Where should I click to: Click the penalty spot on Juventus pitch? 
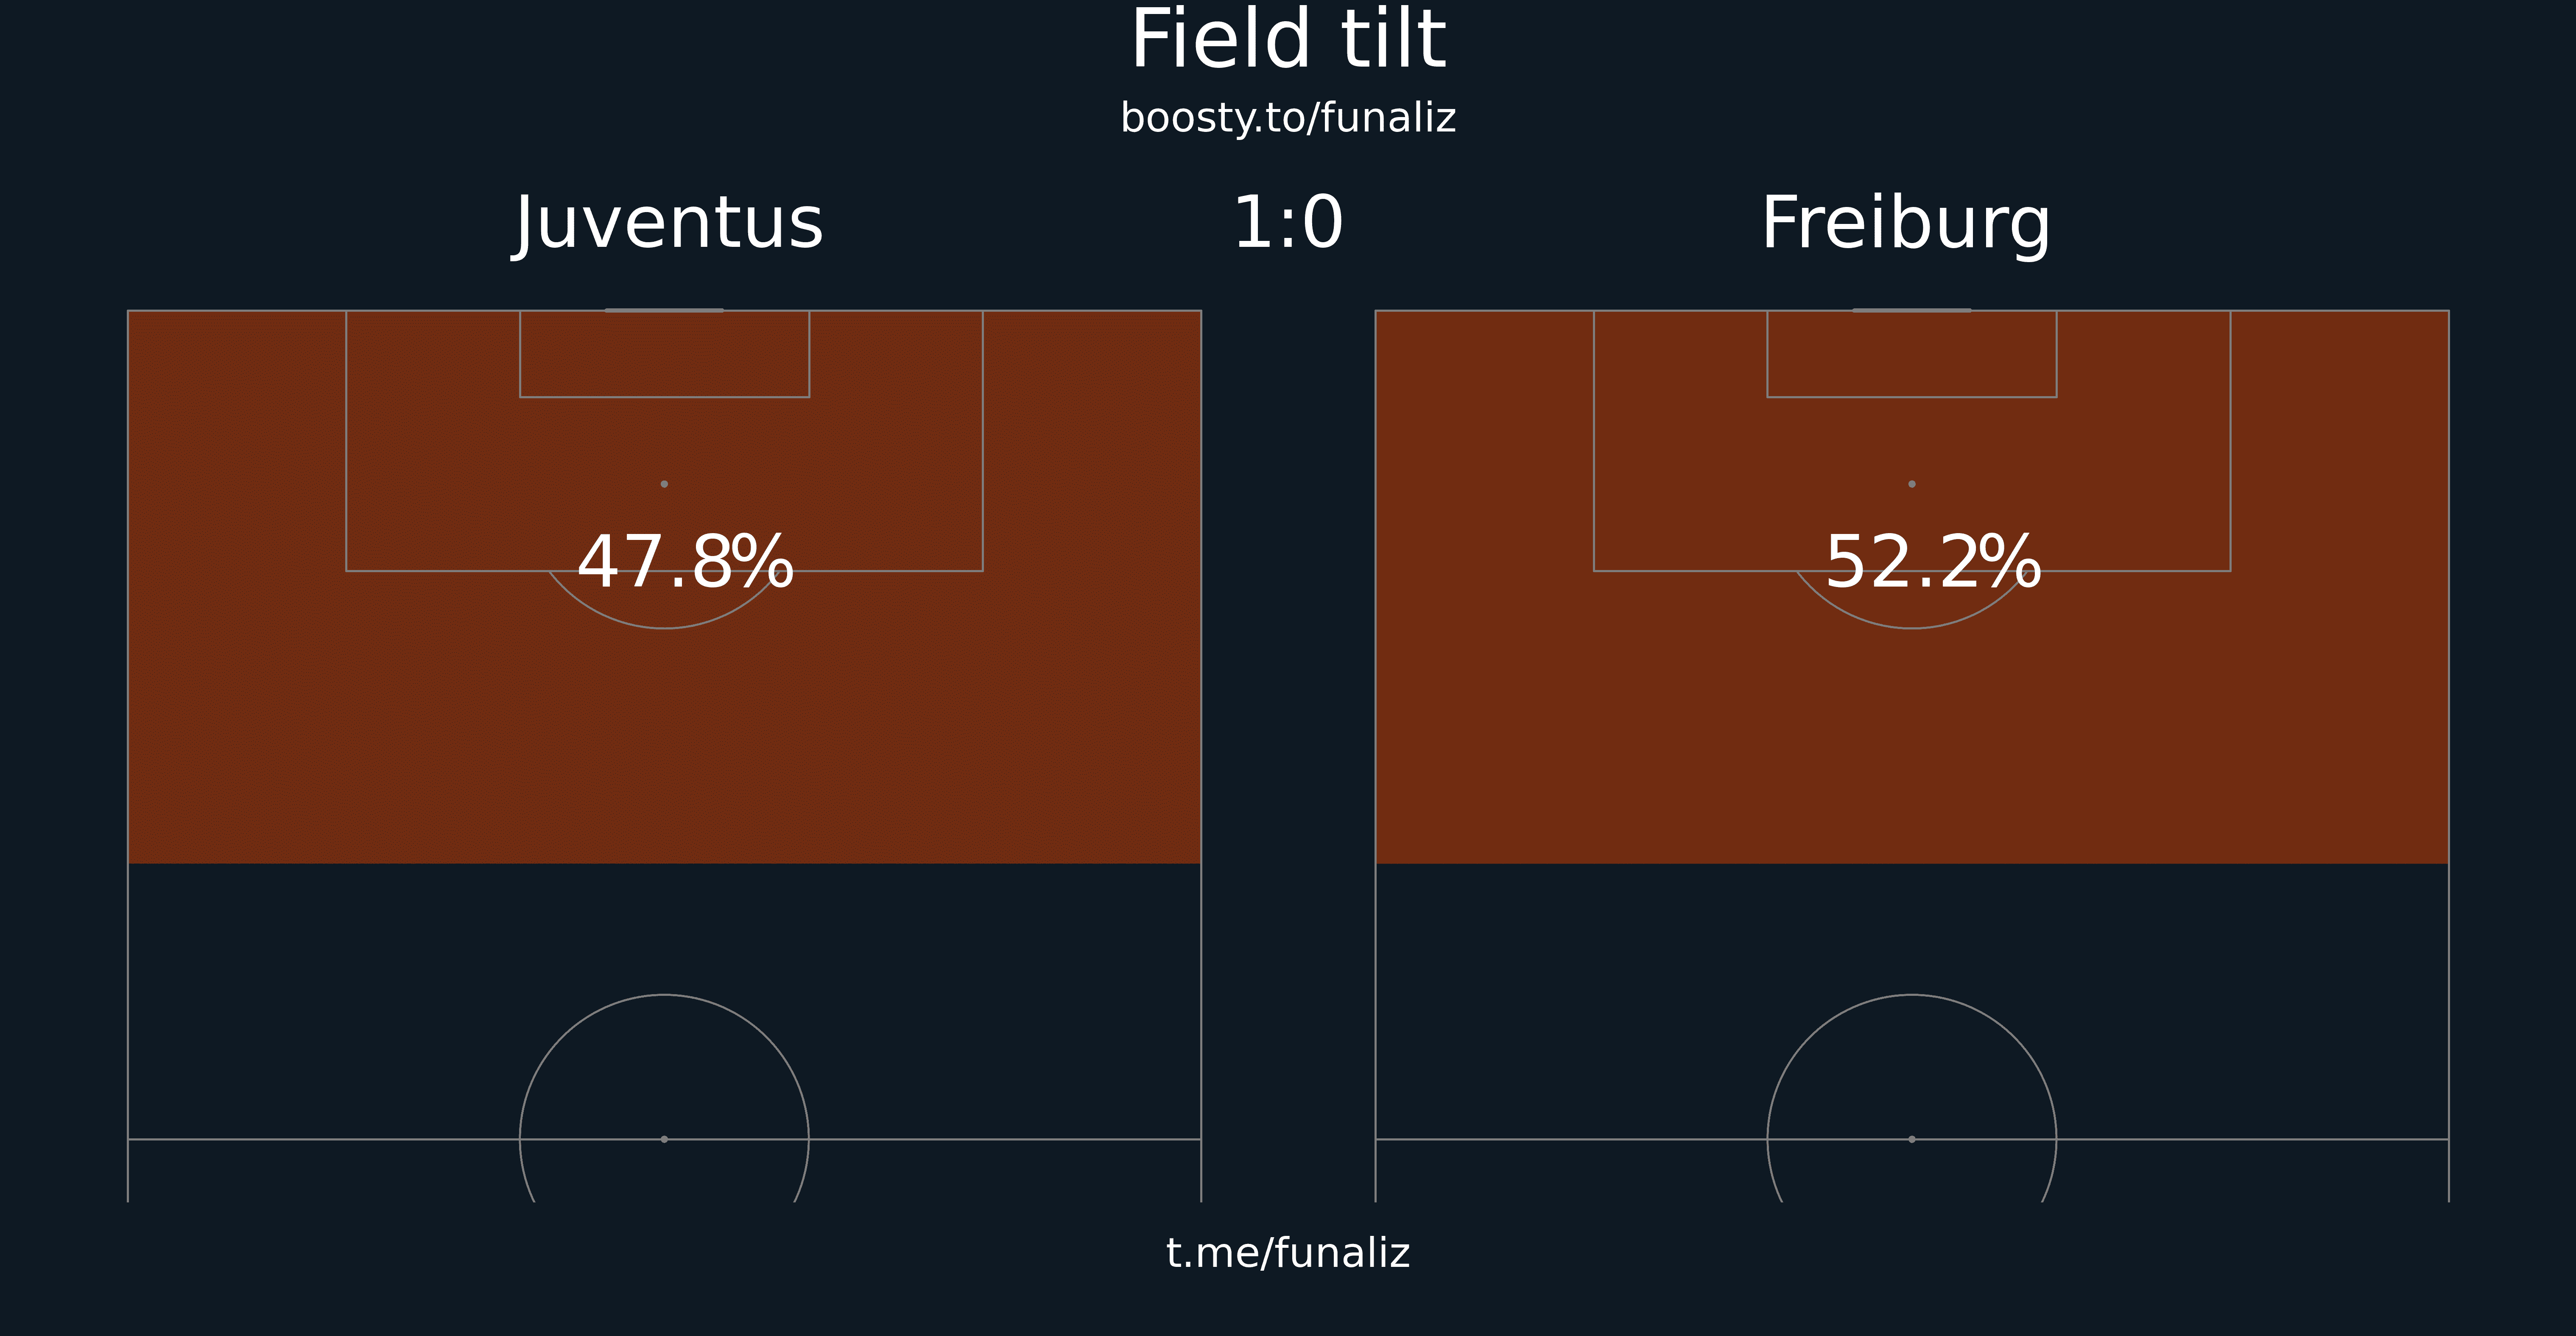[664, 484]
